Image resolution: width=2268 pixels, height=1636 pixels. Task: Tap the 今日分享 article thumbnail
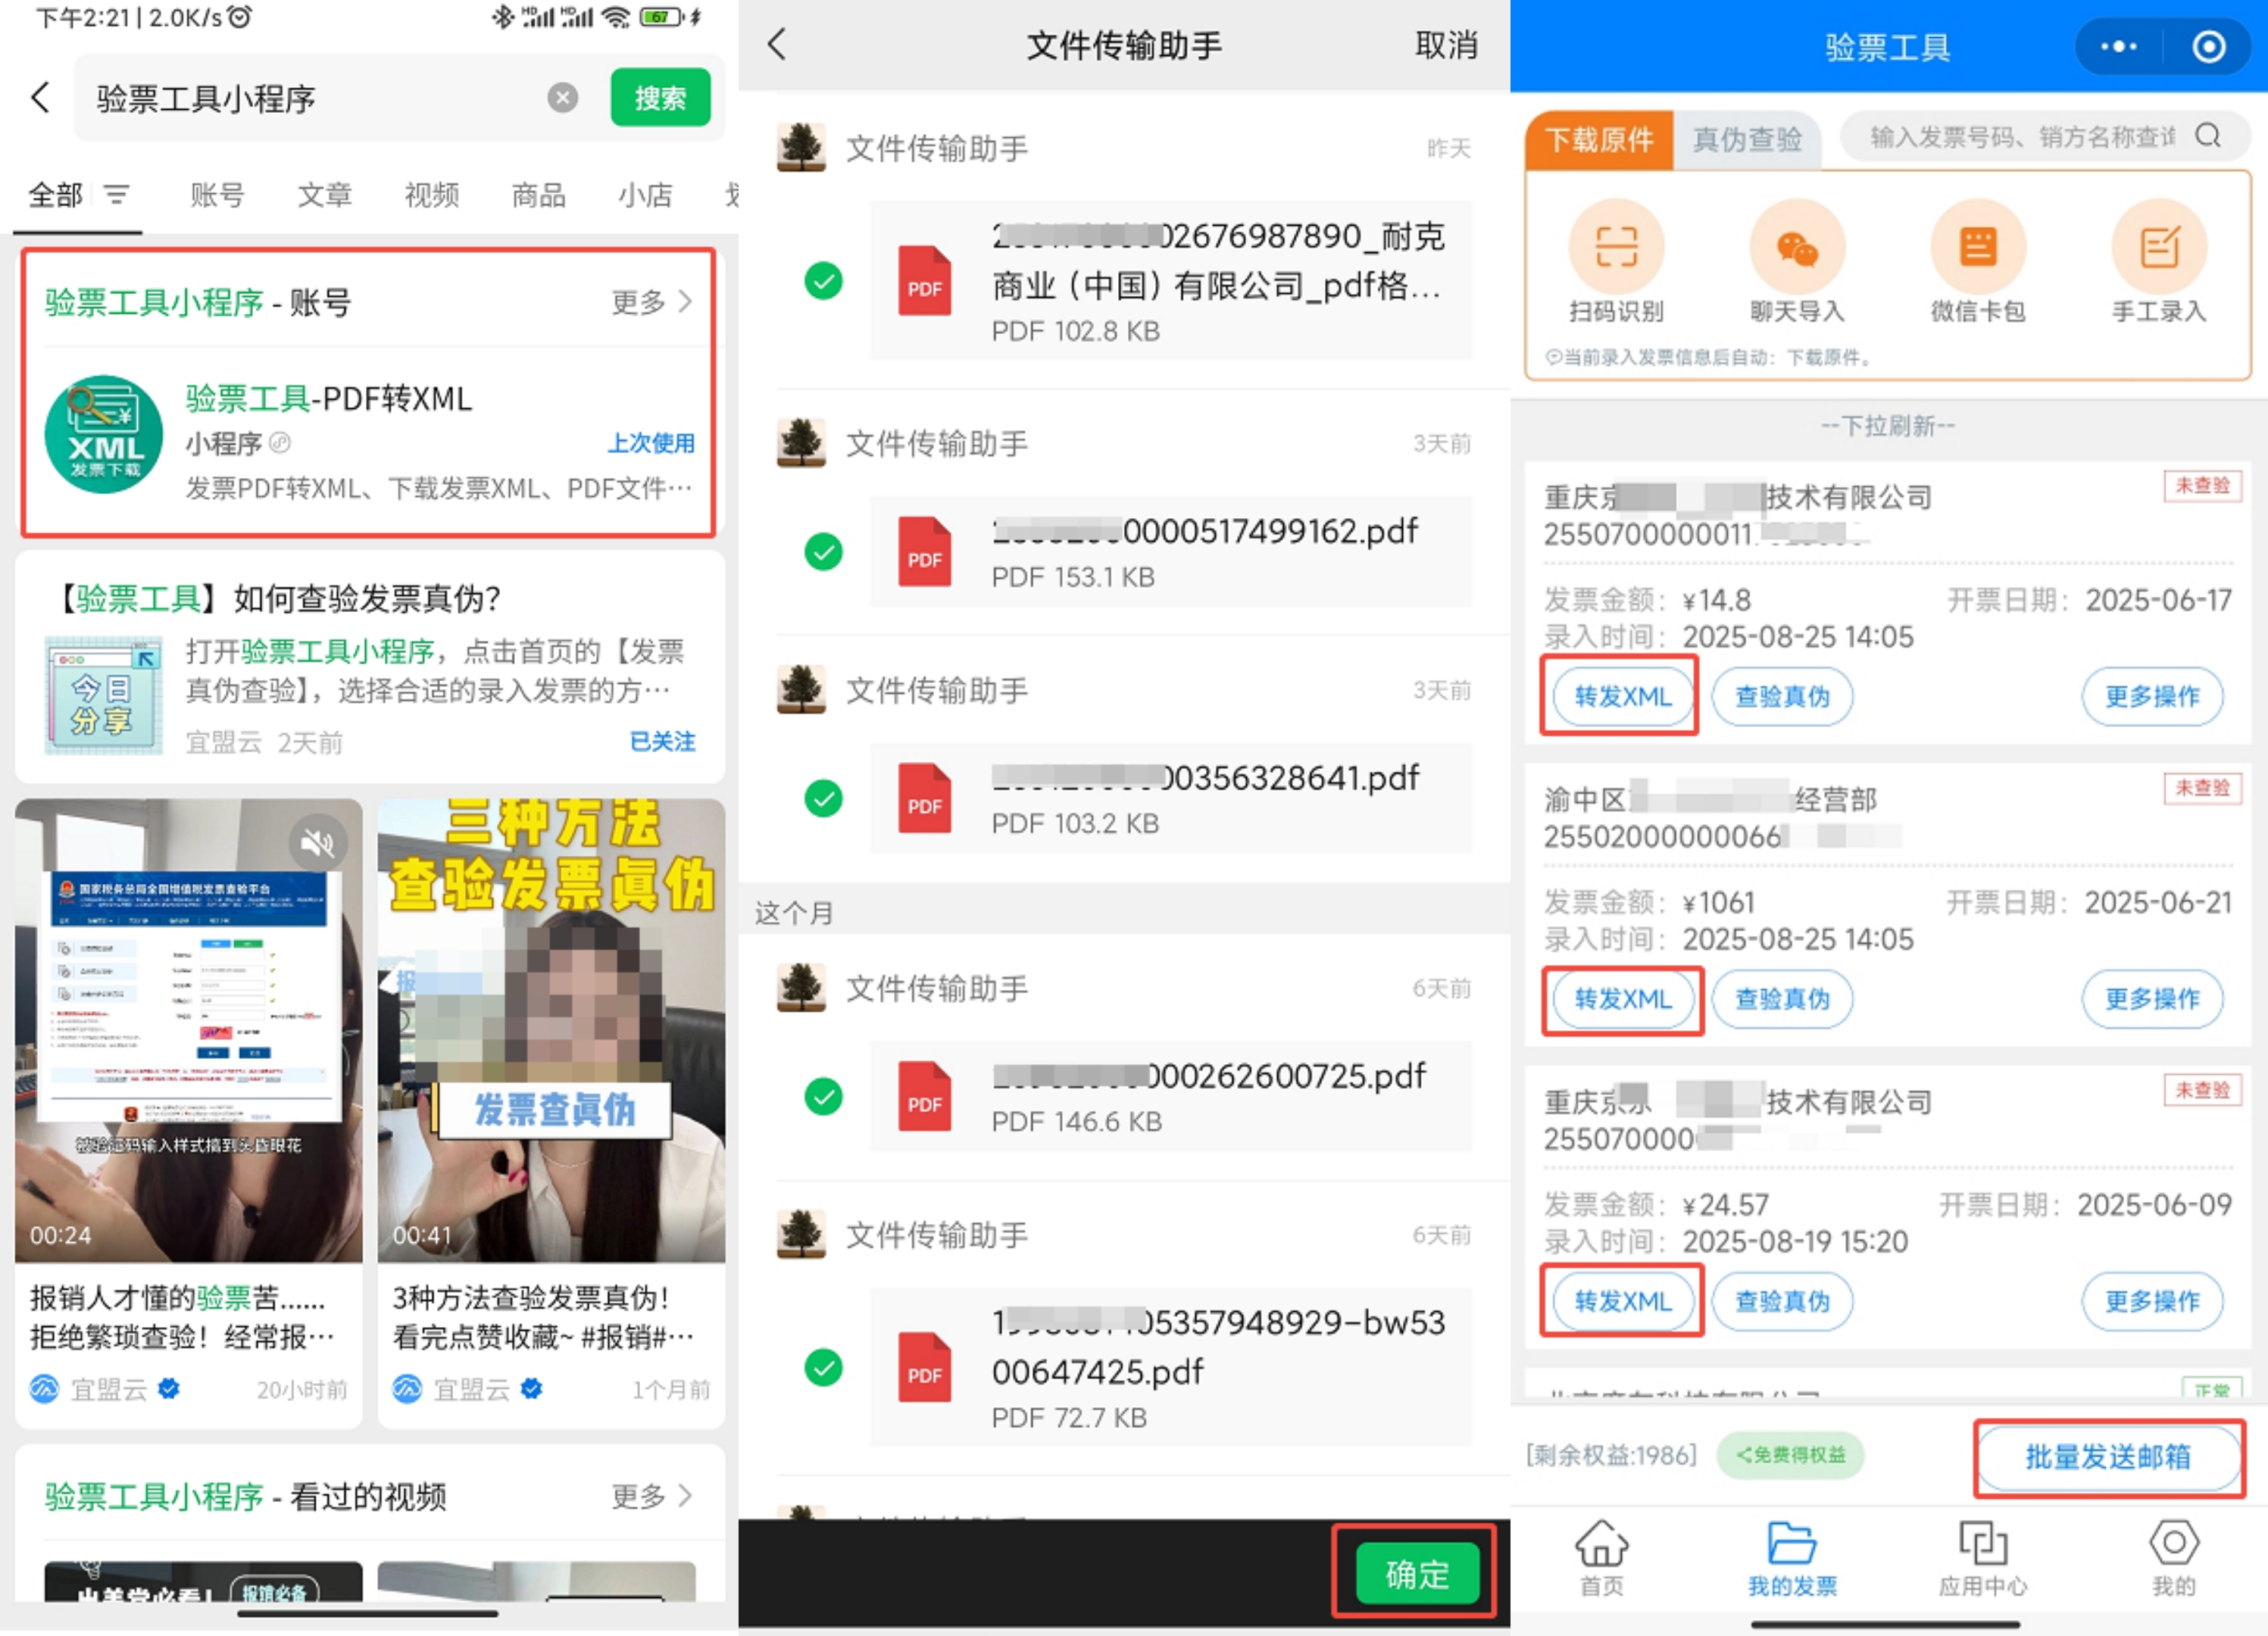tap(104, 695)
